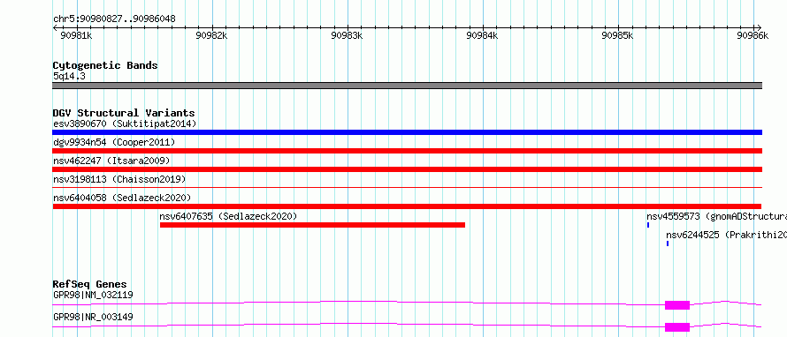Open the nsv6407635 (Sedlazeck2020) label
787x337 pixels.
tap(228, 216)
